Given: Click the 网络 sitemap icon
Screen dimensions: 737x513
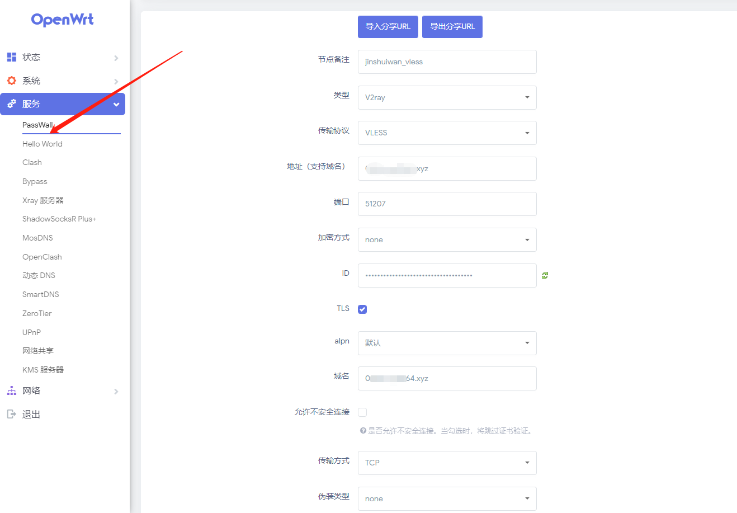Looking at the screenshot, I should 11,390.
